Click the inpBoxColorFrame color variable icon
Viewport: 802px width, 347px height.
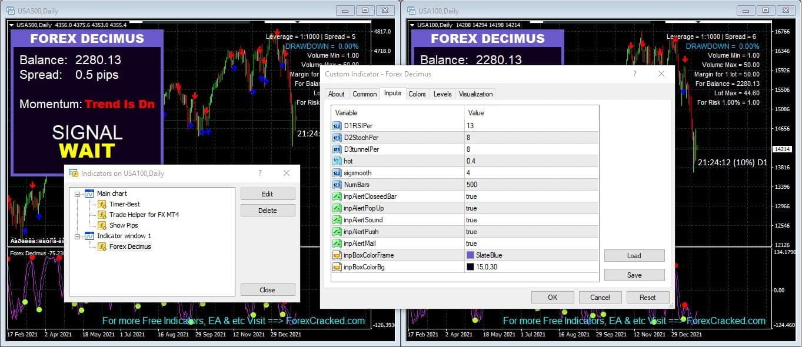(x=337, y=255)
